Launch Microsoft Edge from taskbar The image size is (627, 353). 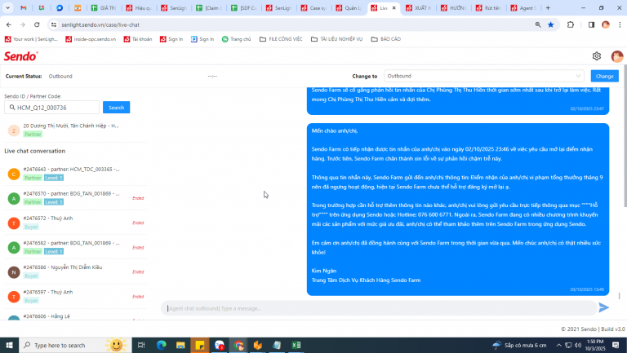[161, 345]
